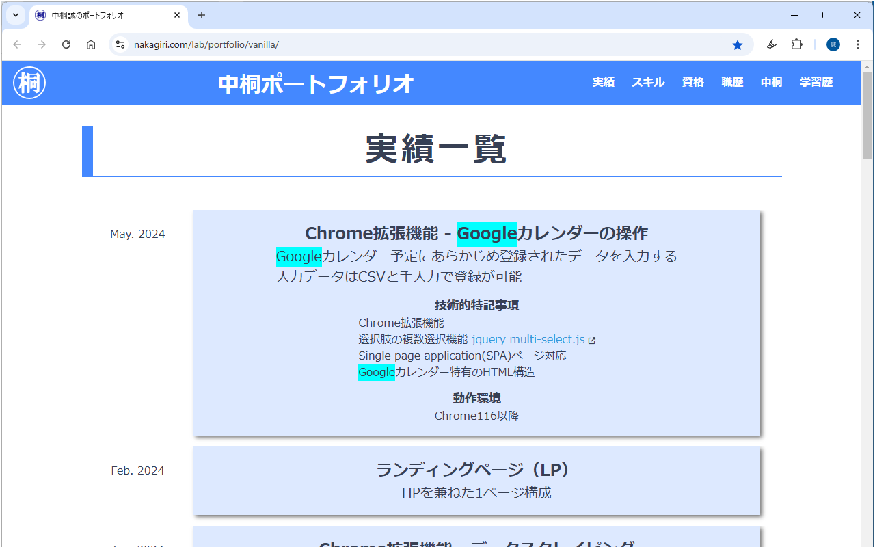This screenshot has height=547, width=875.
Task: Go to the 実績 navigation item
Action: coord(604,82)
